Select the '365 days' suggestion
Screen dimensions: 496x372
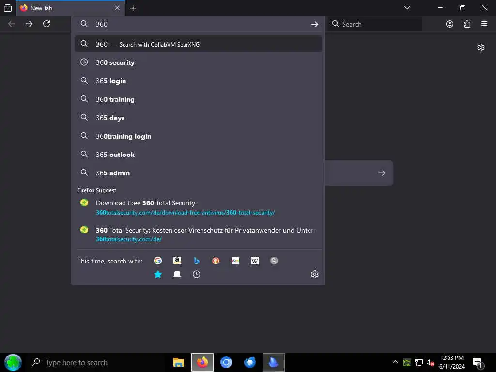(198, 117)
